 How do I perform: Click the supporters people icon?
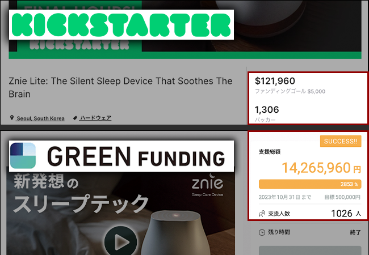point(262,214)
